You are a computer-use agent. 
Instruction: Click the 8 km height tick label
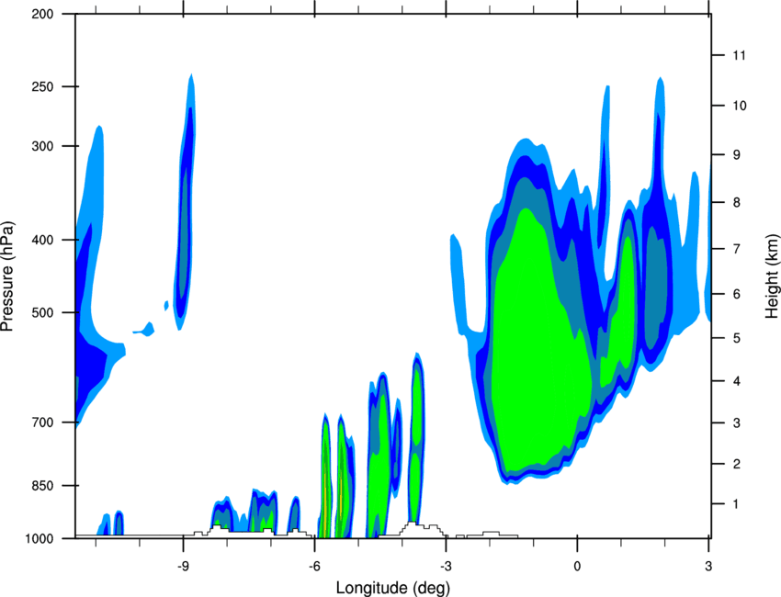736,203
